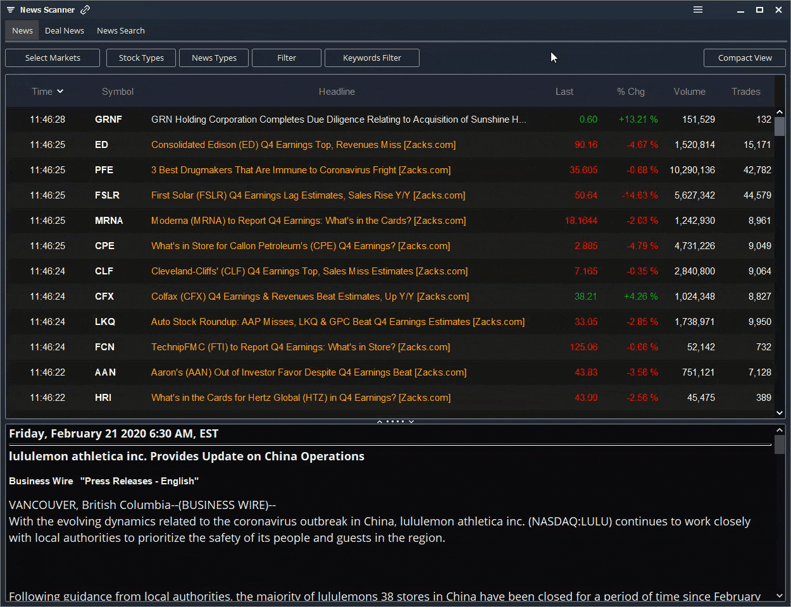The image size is (791, 607).
Task: Toggle Compact View mode
Action: point(745,58)
